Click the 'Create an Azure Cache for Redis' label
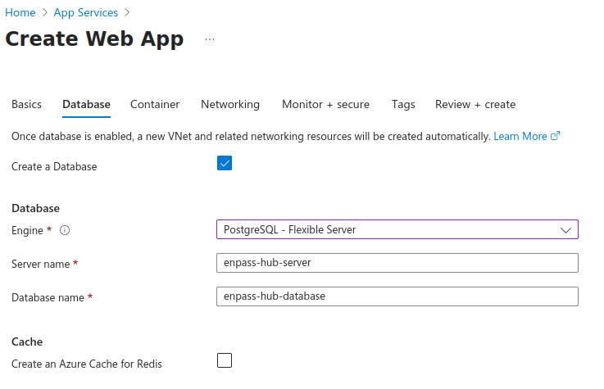Screen dimensions: 604x389 tap(87, 364)
